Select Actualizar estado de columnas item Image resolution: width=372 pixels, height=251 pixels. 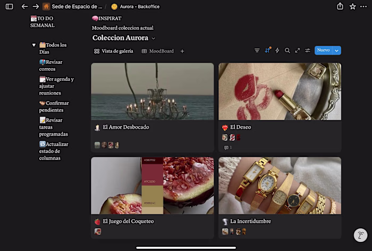tap(53, 151)
